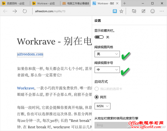Toggle the 显示收藏夹栏 switch
This screenshot has width=167, height=131.
tap(99, 37)
